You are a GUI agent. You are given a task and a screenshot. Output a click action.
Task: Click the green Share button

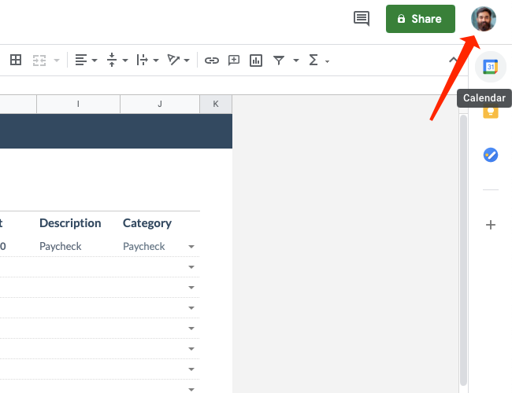click(x=421, y=19)
